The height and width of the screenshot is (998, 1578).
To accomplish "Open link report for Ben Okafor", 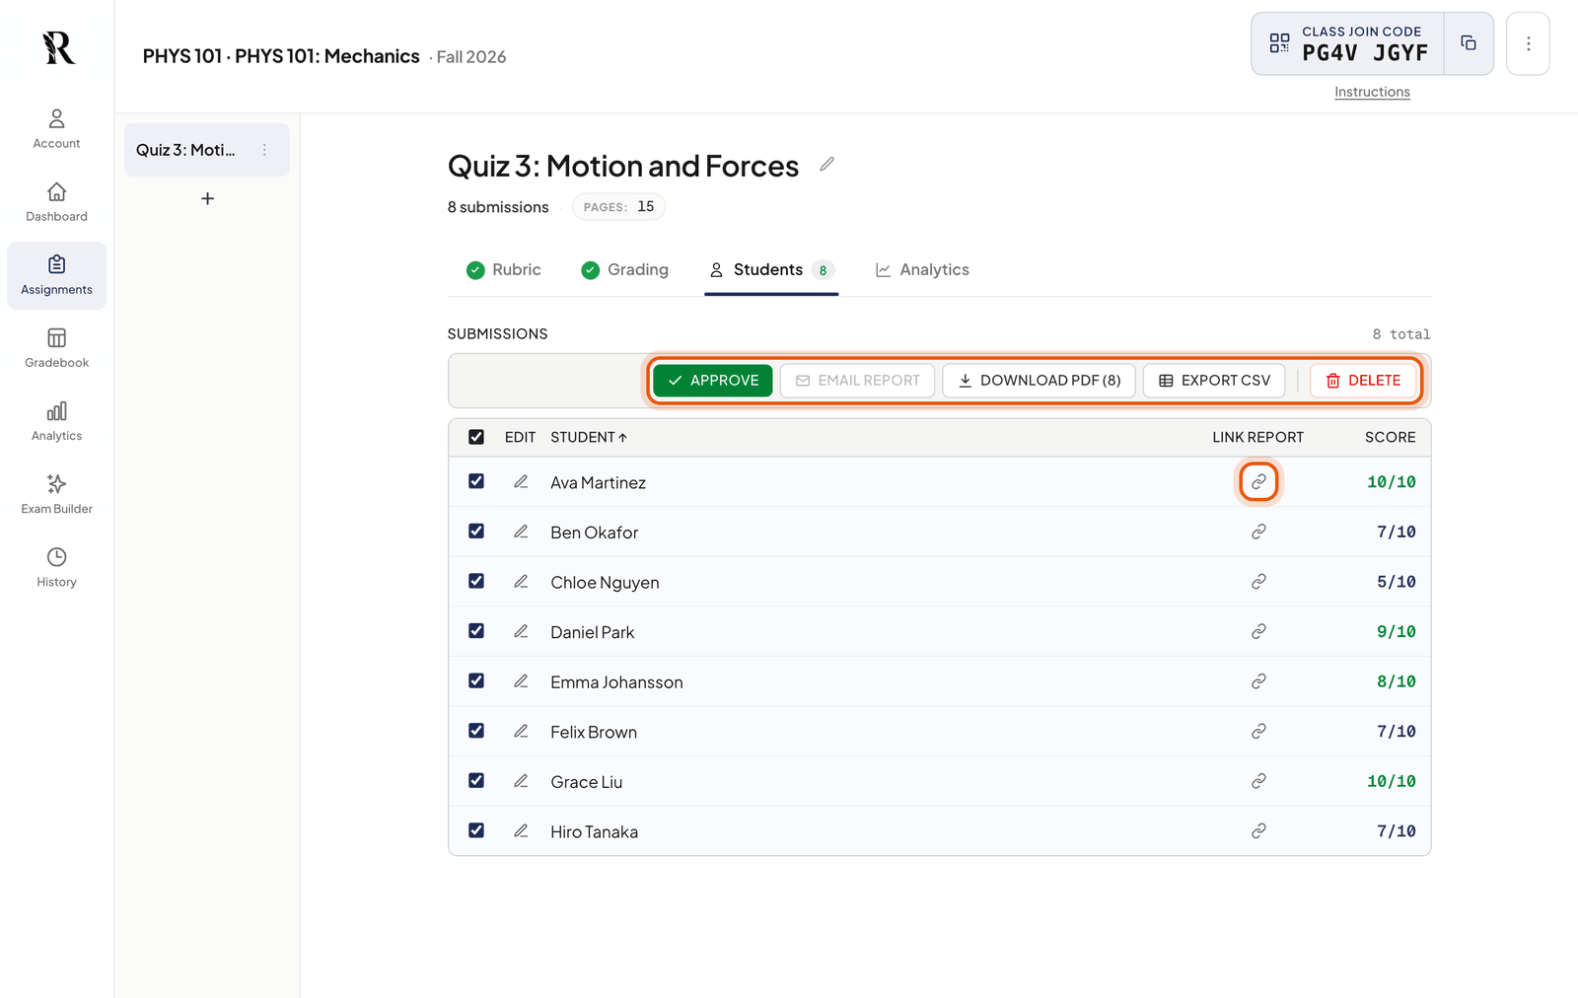I will click(x=1258, y=533).
